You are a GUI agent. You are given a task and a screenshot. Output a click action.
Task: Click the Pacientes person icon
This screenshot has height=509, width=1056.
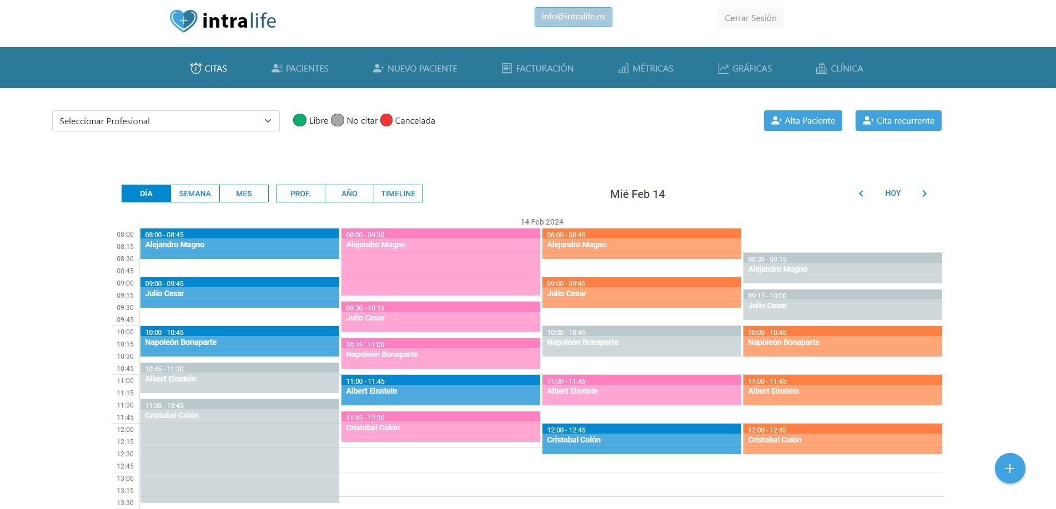[276, 68]
